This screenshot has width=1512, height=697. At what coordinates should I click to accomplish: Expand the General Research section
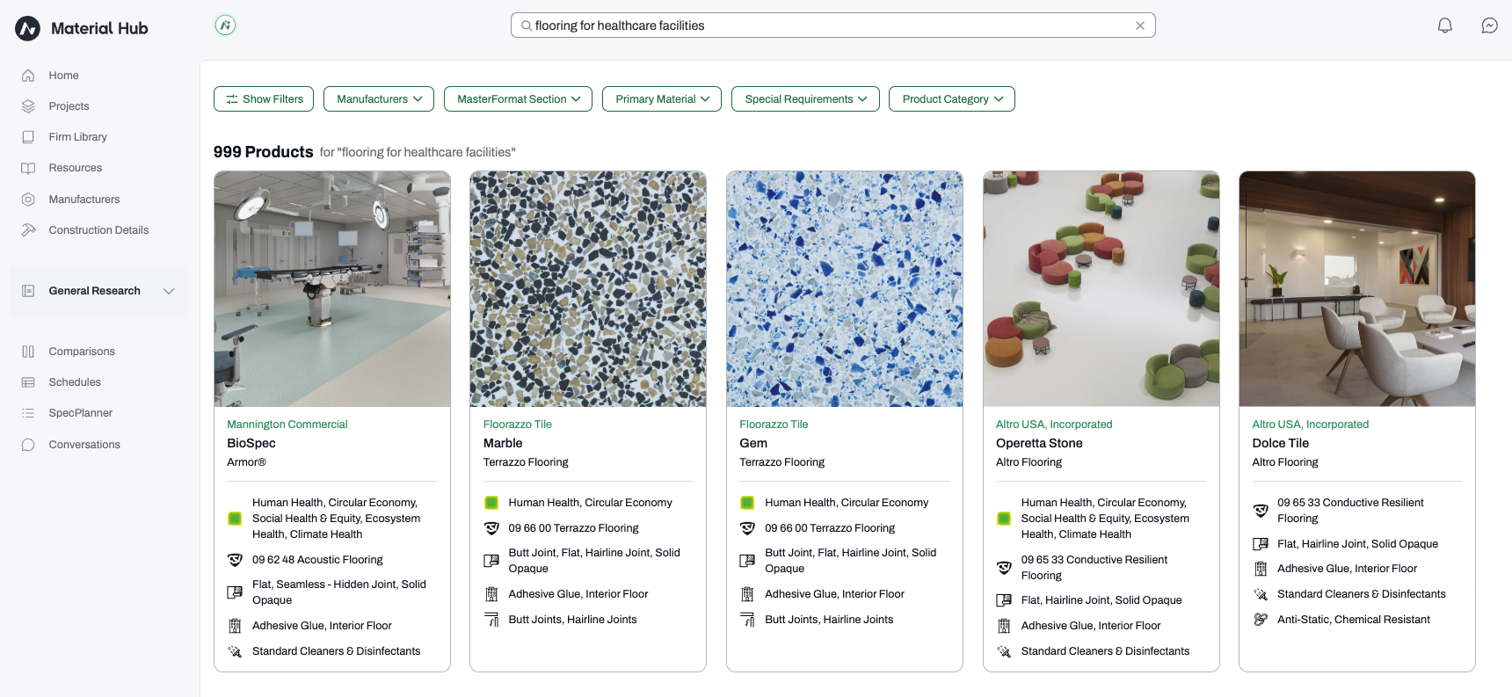pyautogui.click(x=98, y=291)
